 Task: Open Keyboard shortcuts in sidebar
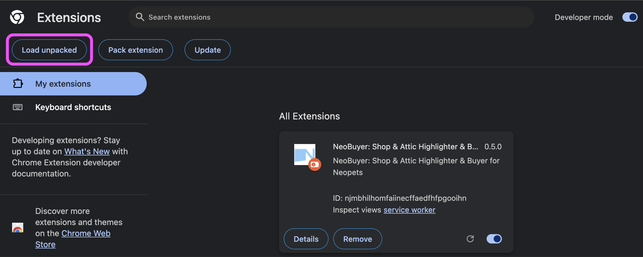pos(73,107)
